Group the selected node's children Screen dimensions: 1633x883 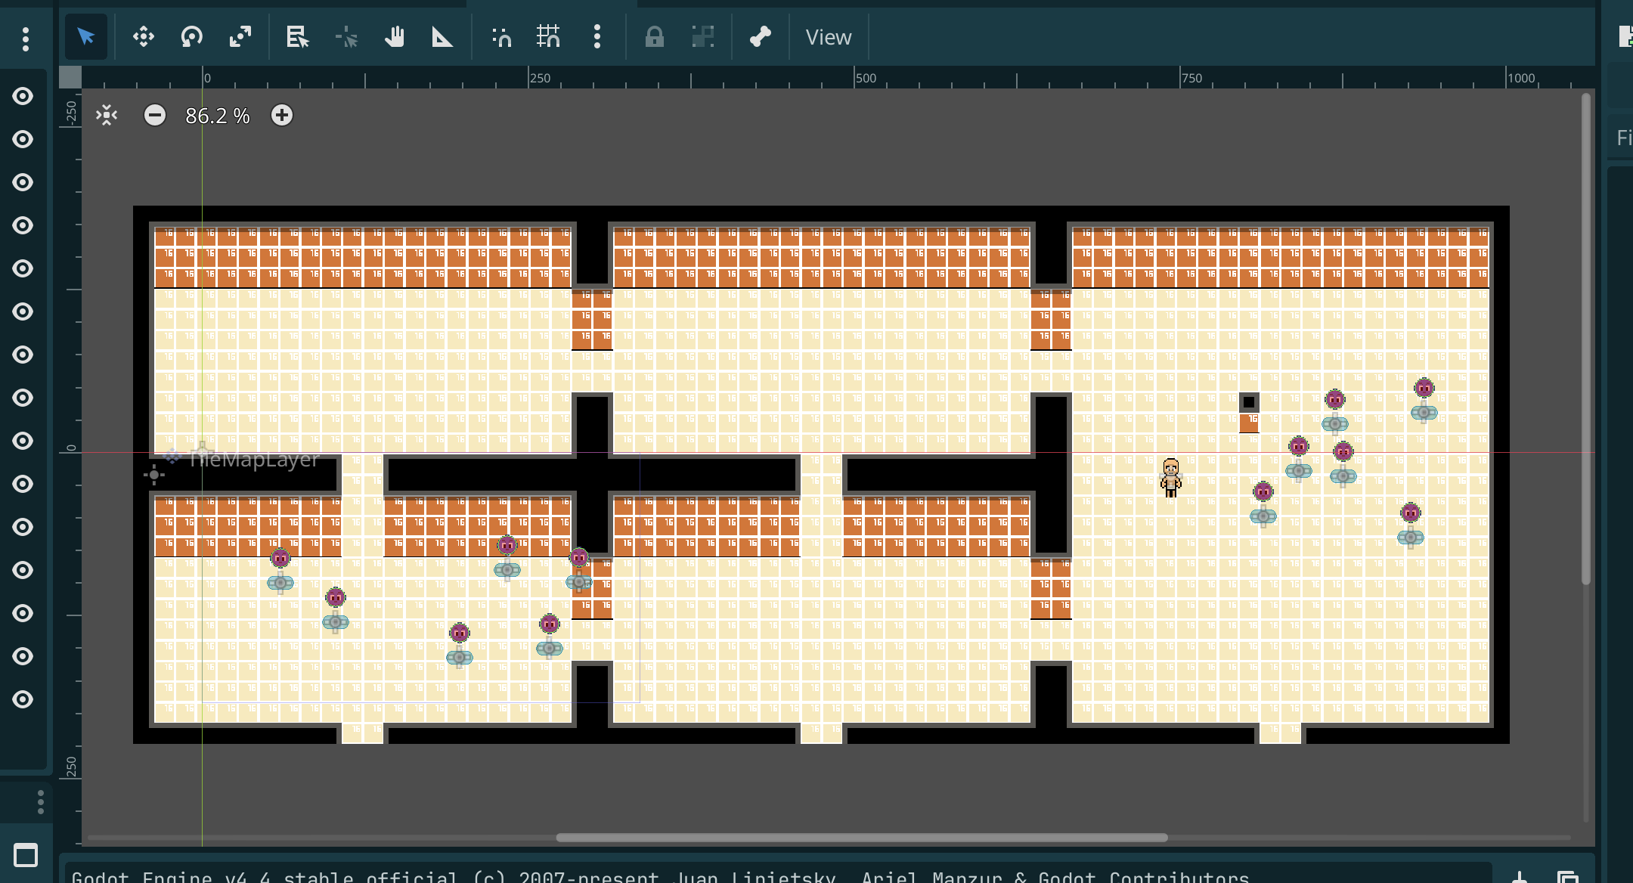[703, 36]
